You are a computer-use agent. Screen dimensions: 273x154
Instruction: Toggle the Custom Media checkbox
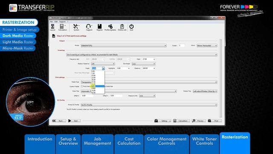(x=82, y=86)
